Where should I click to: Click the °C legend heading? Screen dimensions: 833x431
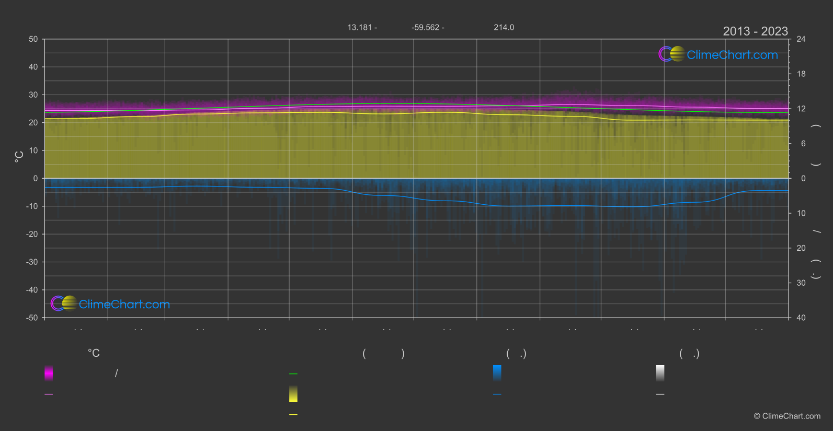click(94, 354)
